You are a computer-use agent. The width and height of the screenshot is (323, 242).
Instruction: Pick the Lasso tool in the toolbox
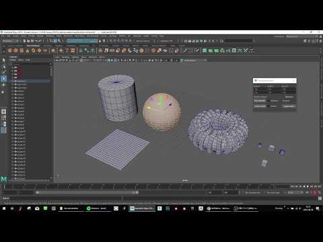click(3, 67)
